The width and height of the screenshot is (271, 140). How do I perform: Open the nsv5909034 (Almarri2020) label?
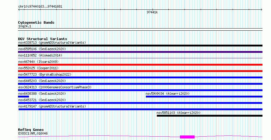[167, 94]
